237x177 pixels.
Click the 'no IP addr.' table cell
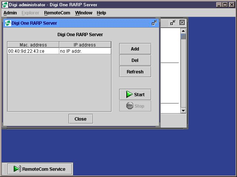pos(85,51)
